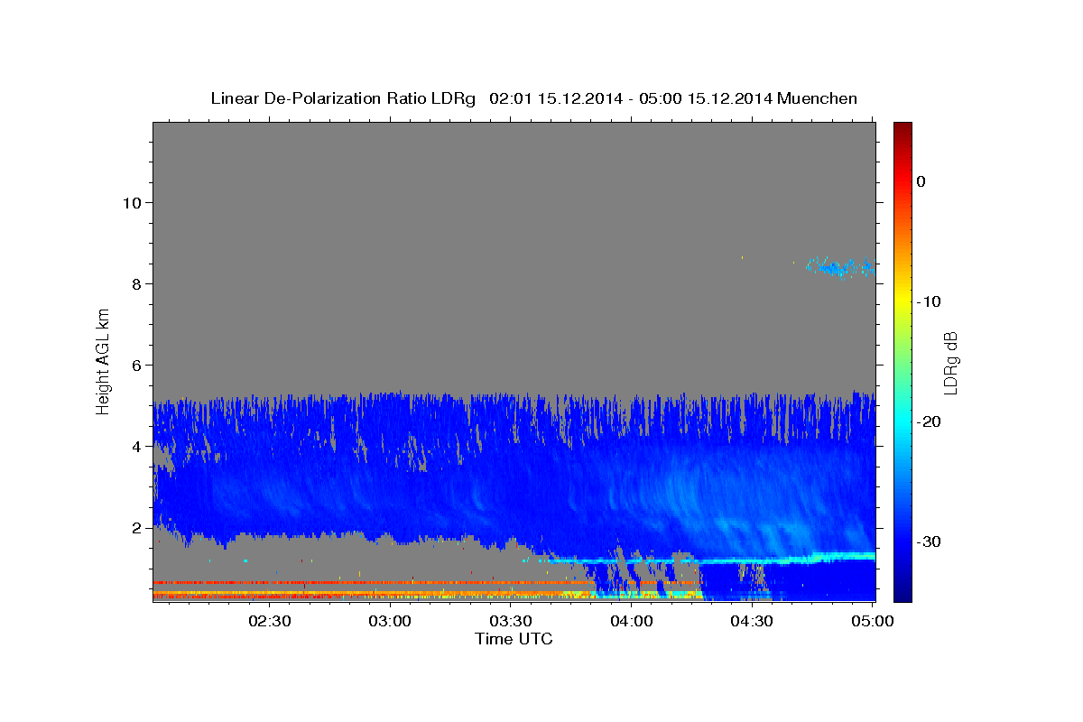This screenshot has height=722, width=1083.
Task: Click the 03:30 time tick label
Action: pos(510,621)
